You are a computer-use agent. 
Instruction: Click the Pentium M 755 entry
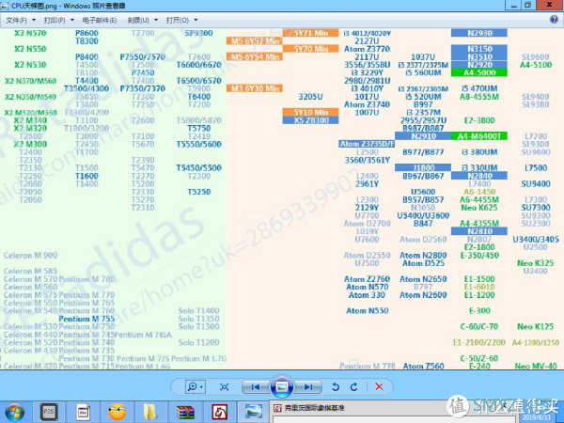click(x=86, y=319)
